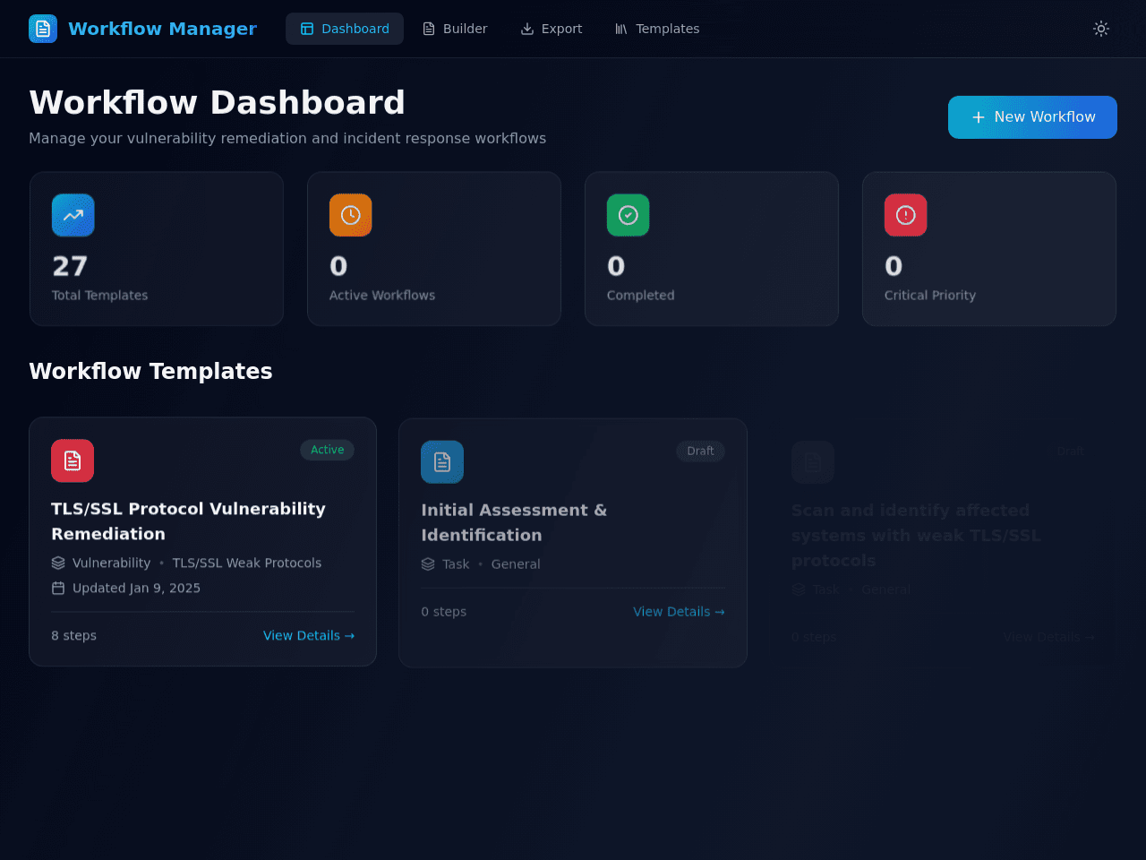Click the Critical Priority label

tap(930, 295)
